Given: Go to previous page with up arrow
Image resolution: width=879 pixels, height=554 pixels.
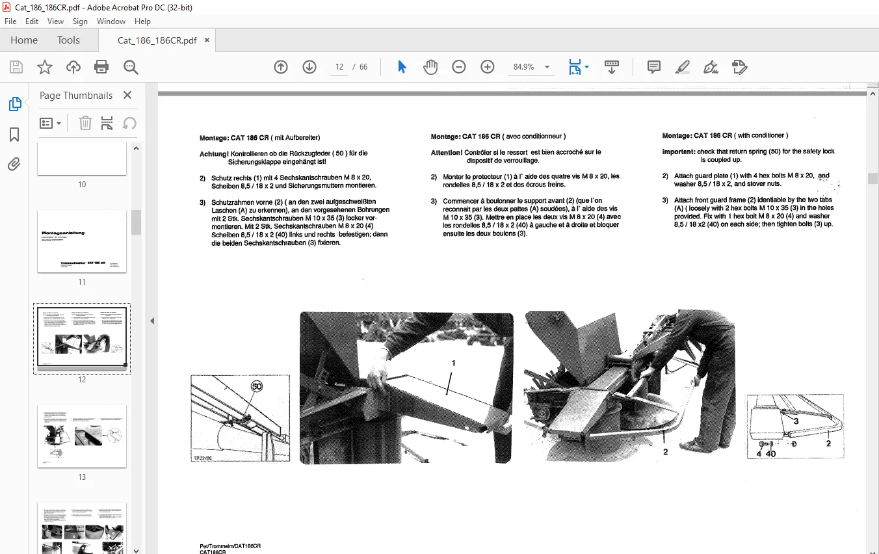Looking at the screenshot, I should point(281,67).
